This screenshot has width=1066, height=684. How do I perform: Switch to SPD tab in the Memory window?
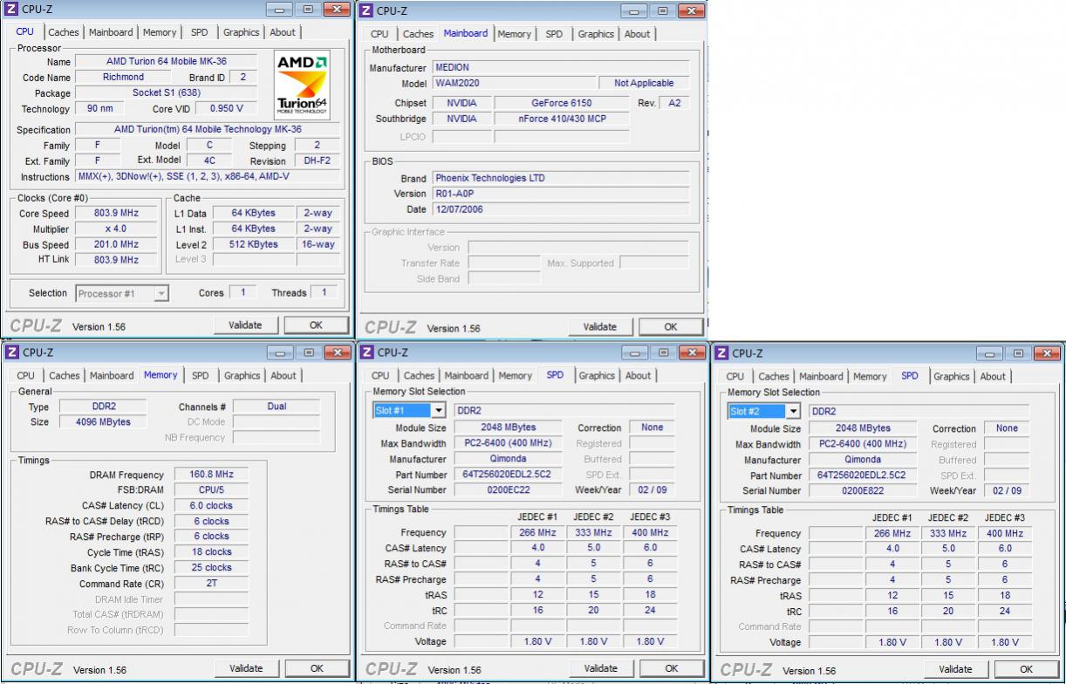[x=201, y=376]
